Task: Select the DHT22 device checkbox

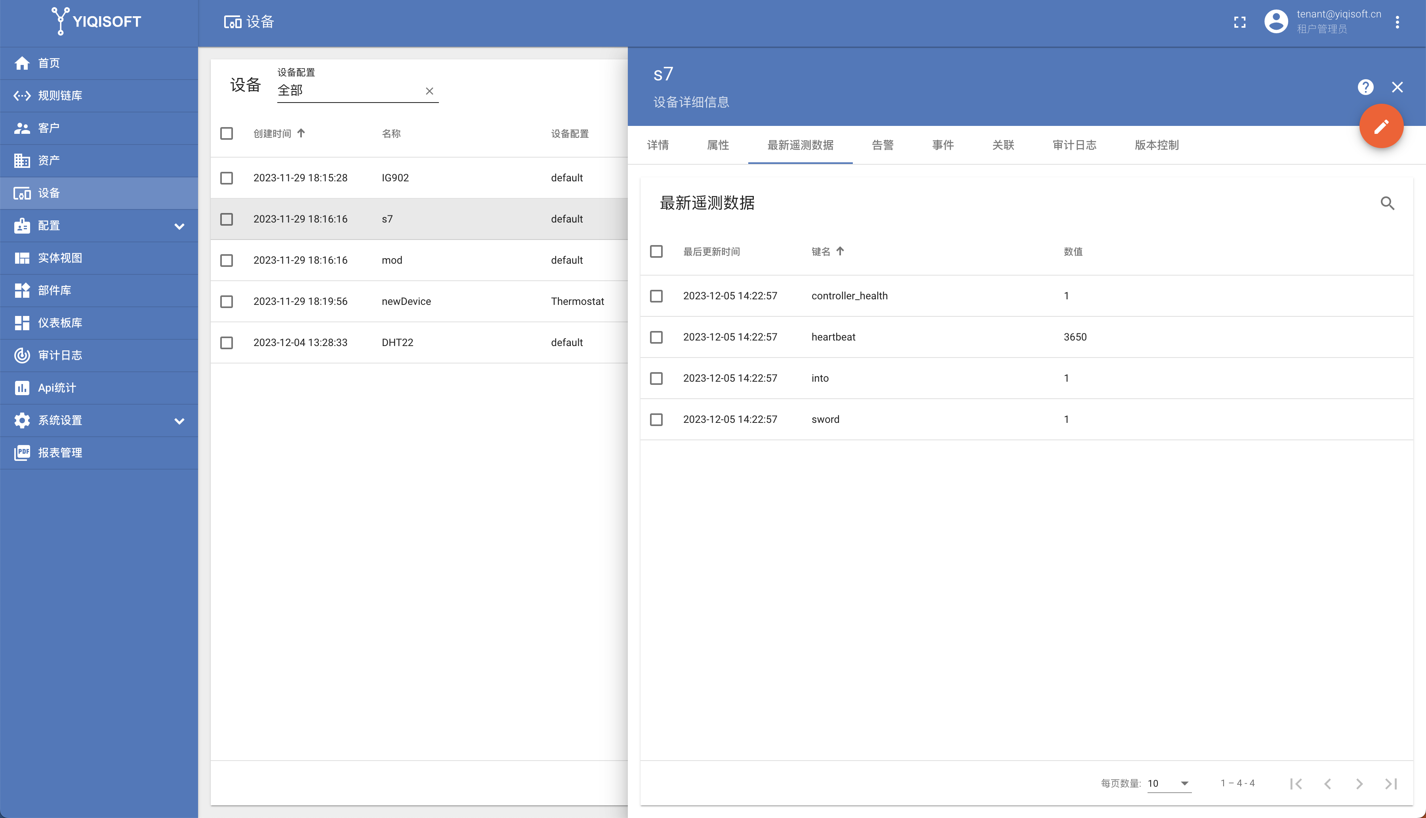Action: [227, 343]
